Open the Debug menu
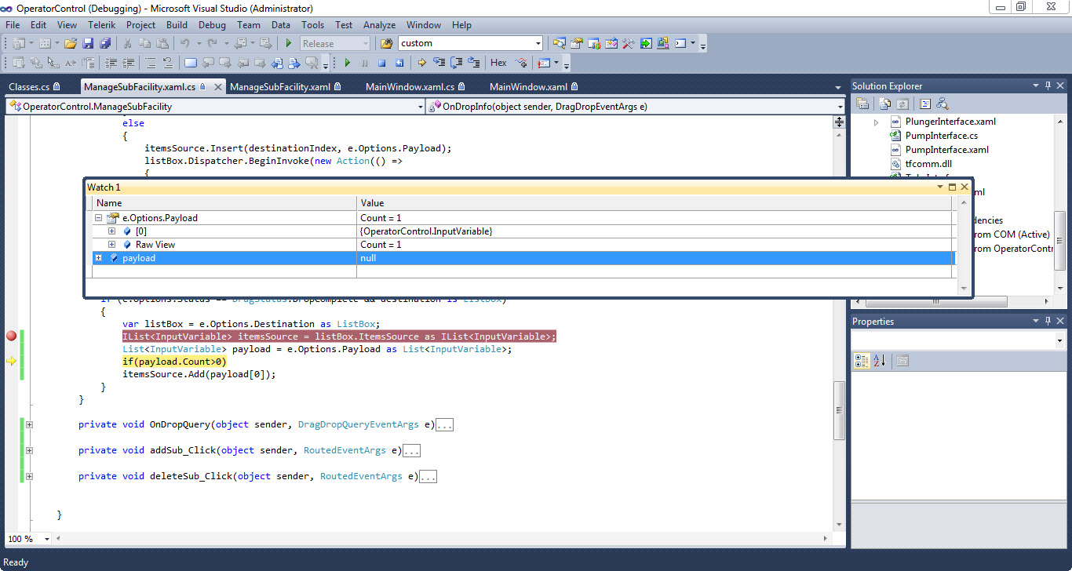 tap(212, 25)
